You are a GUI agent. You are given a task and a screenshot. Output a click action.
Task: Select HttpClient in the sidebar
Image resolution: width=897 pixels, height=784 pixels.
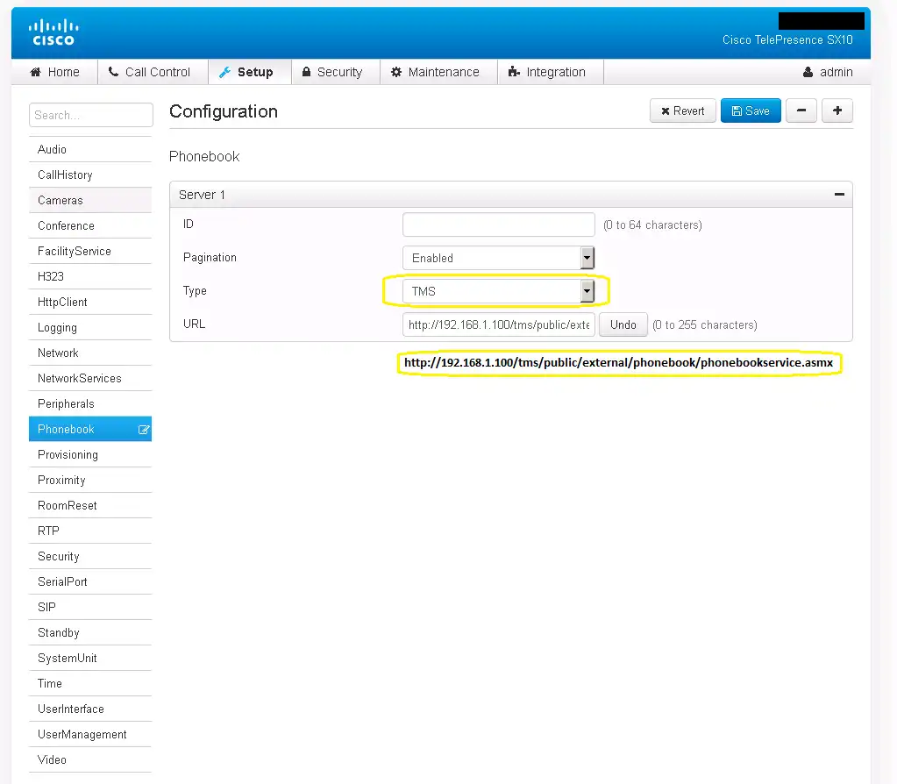click(90, 303)
